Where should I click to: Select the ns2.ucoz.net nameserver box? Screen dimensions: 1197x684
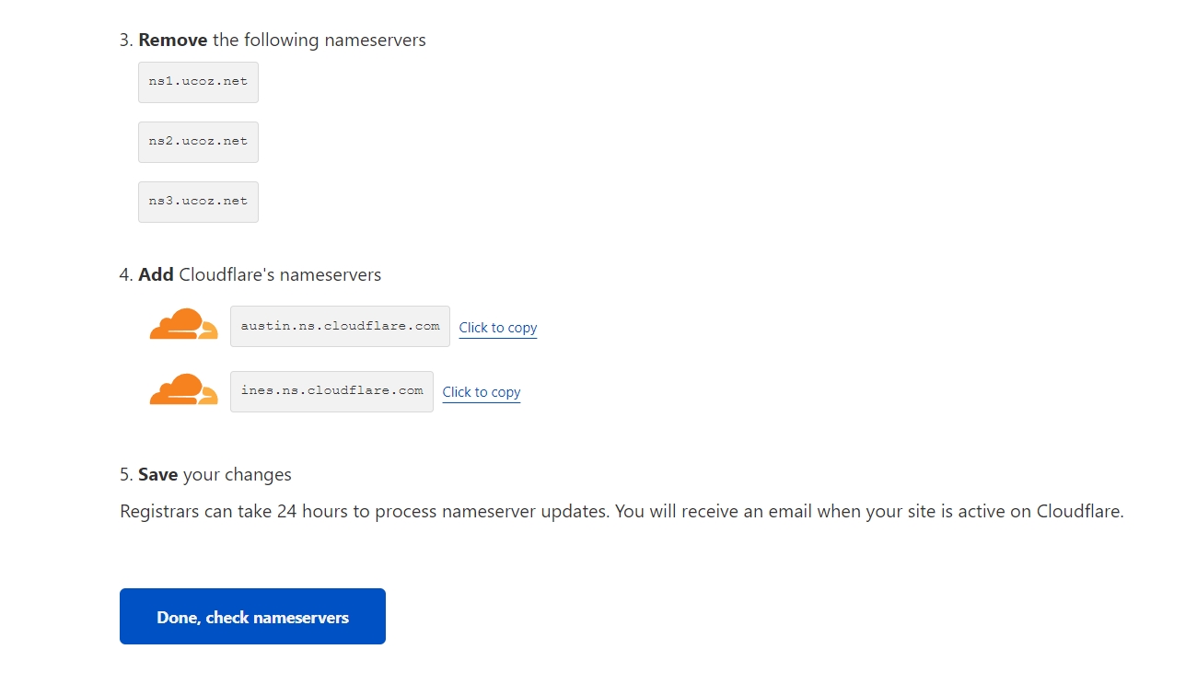[198, 142]
